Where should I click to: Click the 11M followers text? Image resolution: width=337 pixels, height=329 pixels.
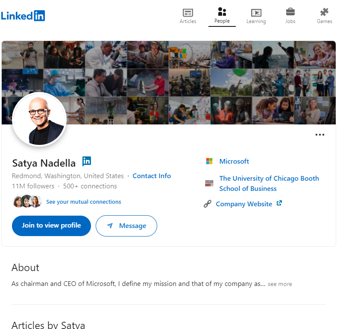[33, 186]
